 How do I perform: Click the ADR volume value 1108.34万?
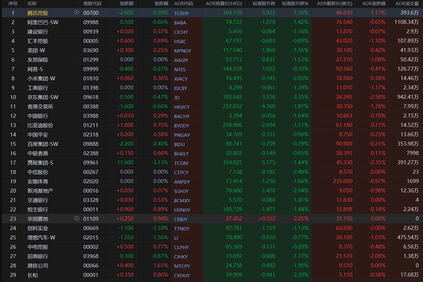click(x=406, y=22)
